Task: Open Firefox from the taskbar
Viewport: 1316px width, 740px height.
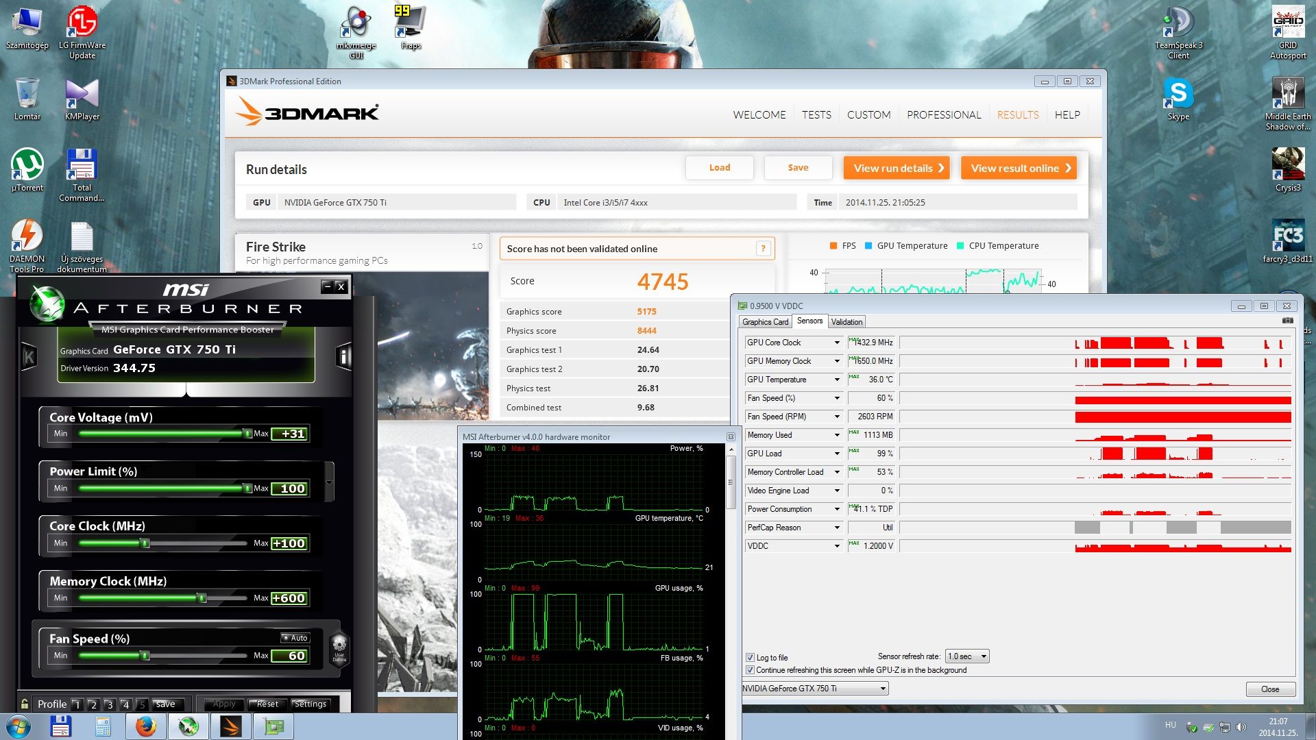Action: [x=145, y=726]
